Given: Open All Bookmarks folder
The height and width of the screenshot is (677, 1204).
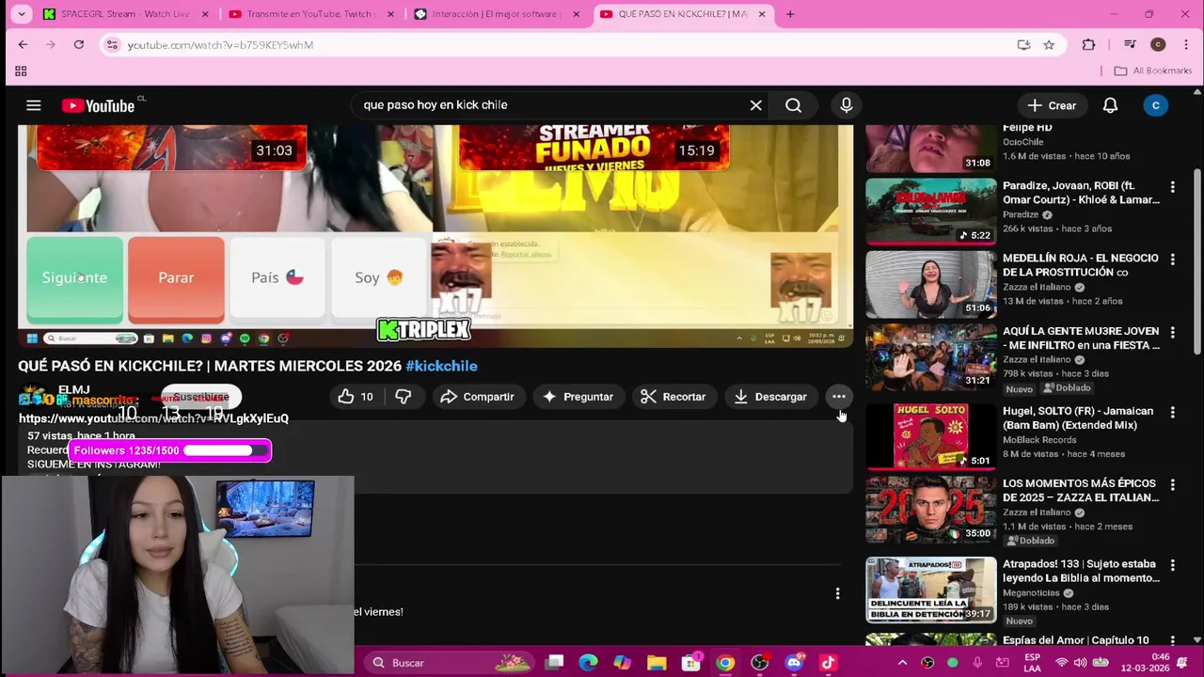Looking at the screenshot, I should 1153,71.
